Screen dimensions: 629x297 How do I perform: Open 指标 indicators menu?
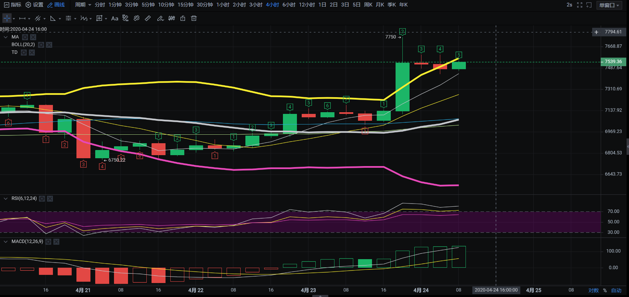(13, 5)
